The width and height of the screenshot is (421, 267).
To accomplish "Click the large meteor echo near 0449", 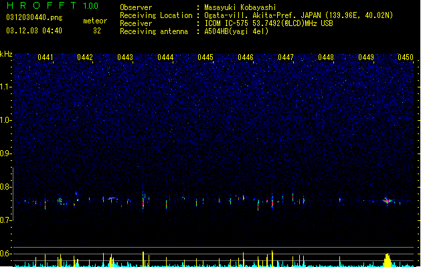I will point(388,201).
